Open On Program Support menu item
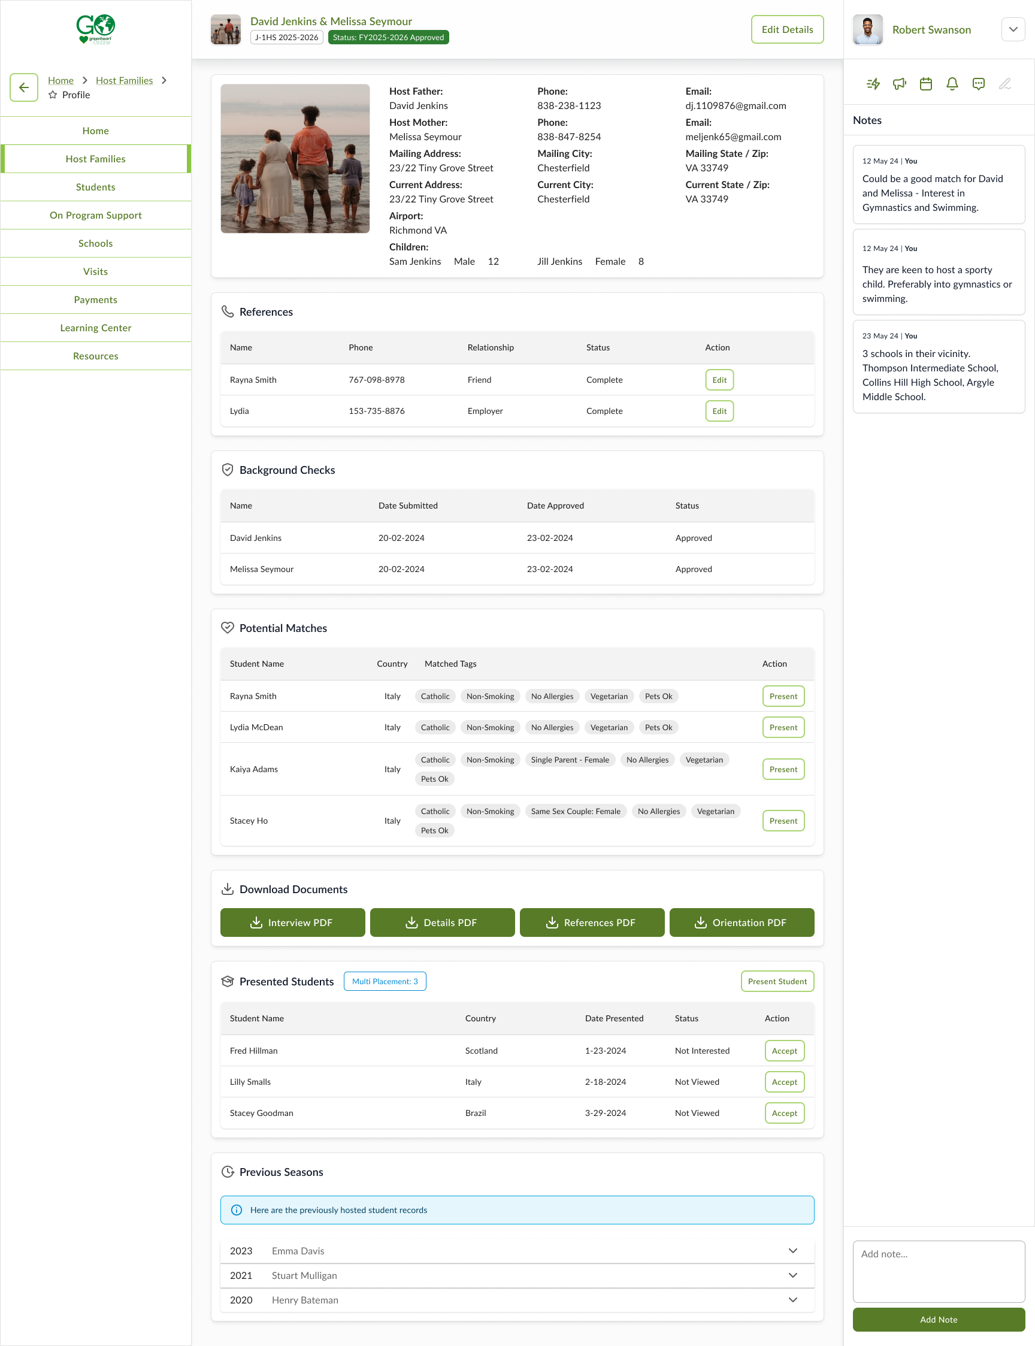Screen dimensions: 1035x1346 [95, 215]
